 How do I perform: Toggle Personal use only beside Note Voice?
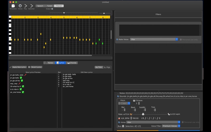(x=181, y=40)
